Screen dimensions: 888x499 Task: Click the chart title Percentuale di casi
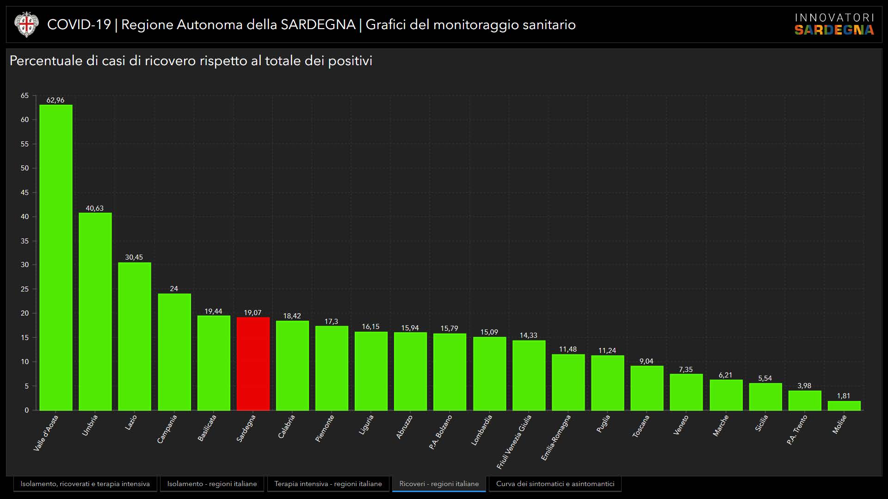(191, 61)
